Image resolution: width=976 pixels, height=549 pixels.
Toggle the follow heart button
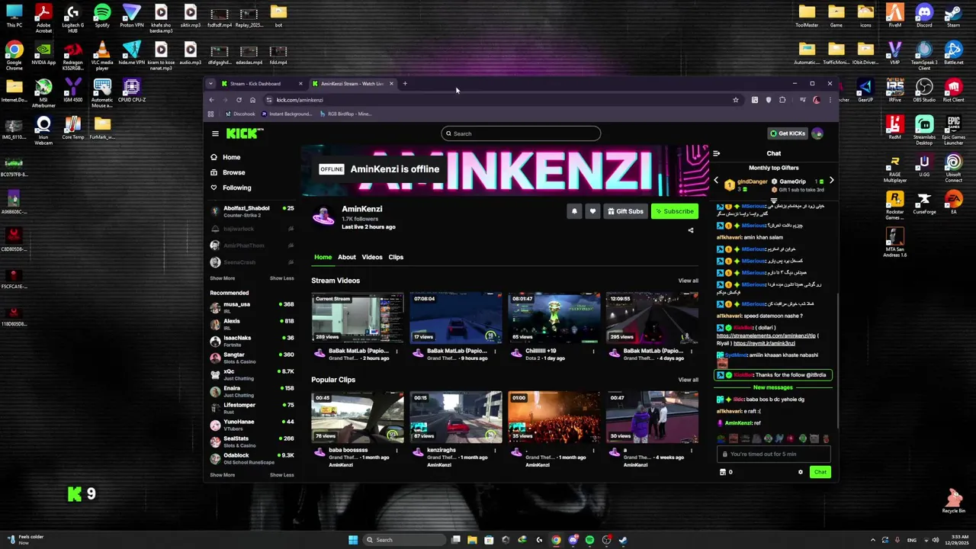[x=592, y=211]
